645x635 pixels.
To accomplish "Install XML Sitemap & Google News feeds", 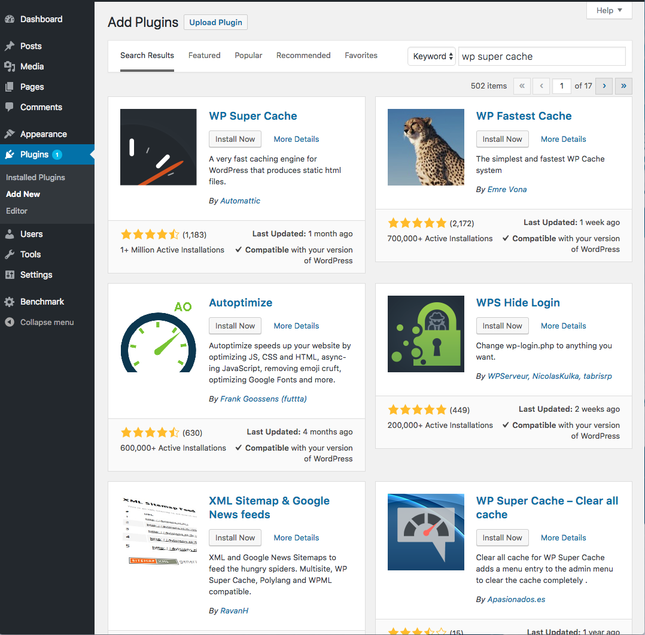I will tap(235, 538).
